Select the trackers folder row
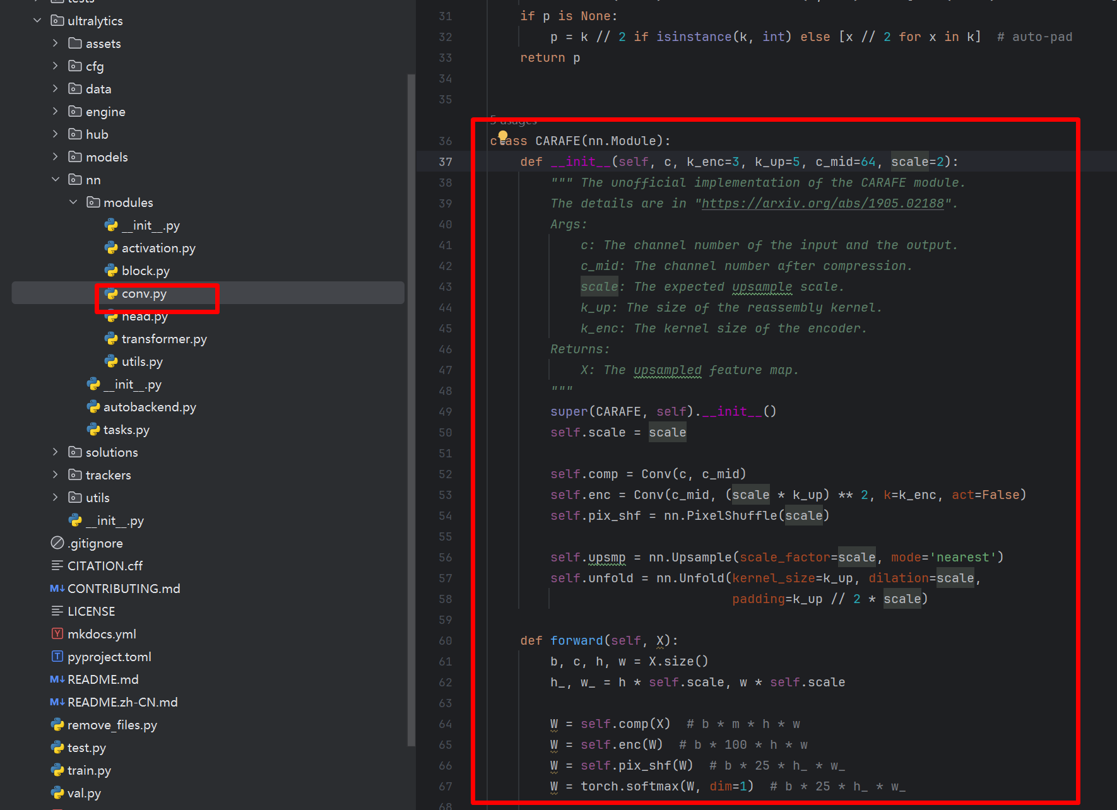This screenshot has width=1117, height=810. coord(208,475)
